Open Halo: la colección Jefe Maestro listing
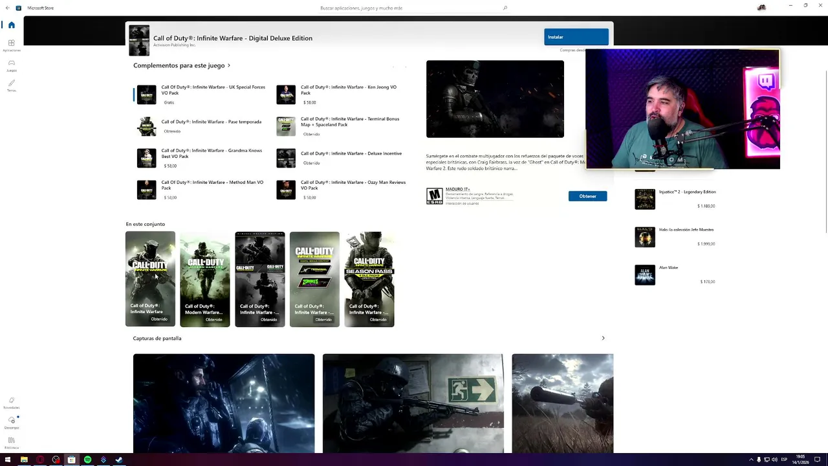 tap(676, 237)
